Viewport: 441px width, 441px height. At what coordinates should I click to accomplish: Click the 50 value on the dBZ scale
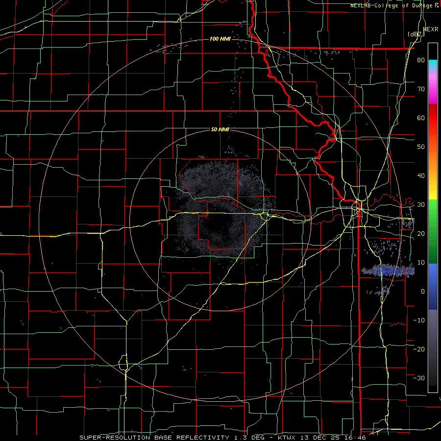[421, 147]
